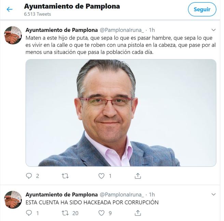Reply to the HACKEADA tweet

coord(29,213)
